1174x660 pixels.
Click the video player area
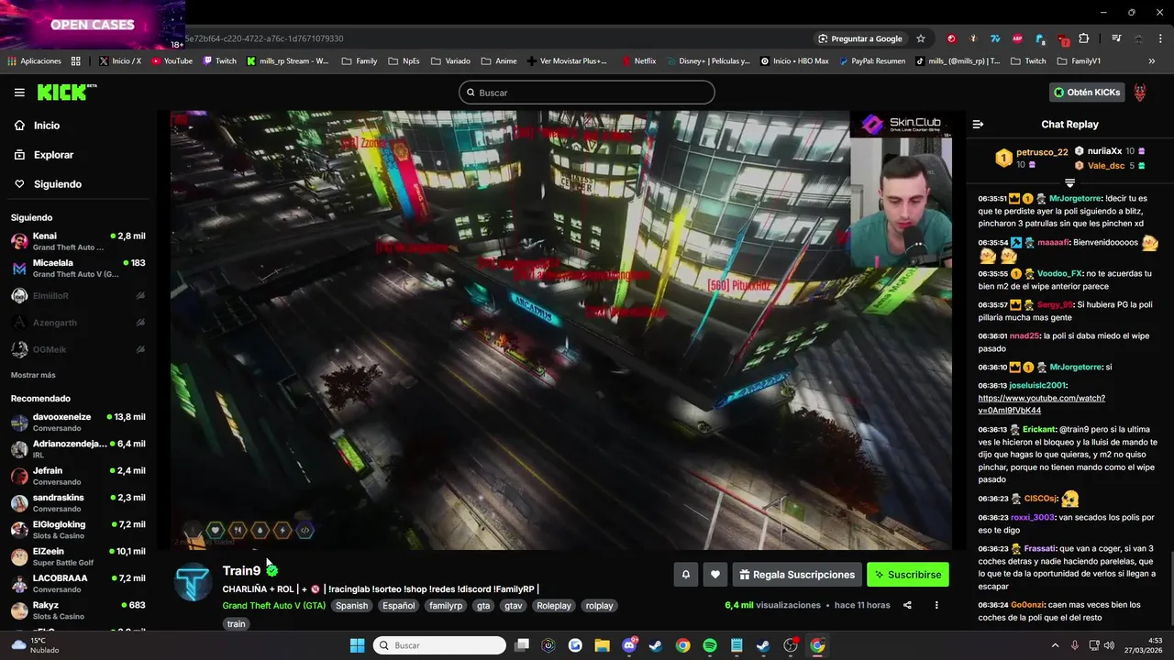click(561, 330)
